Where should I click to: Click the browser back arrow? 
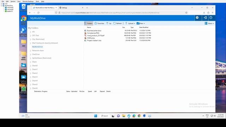(x=30, y=13)
